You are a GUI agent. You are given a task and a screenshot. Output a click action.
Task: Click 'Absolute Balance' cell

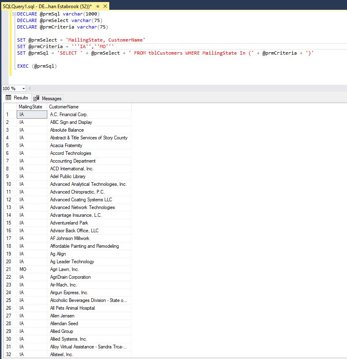(x=89, y=130)
